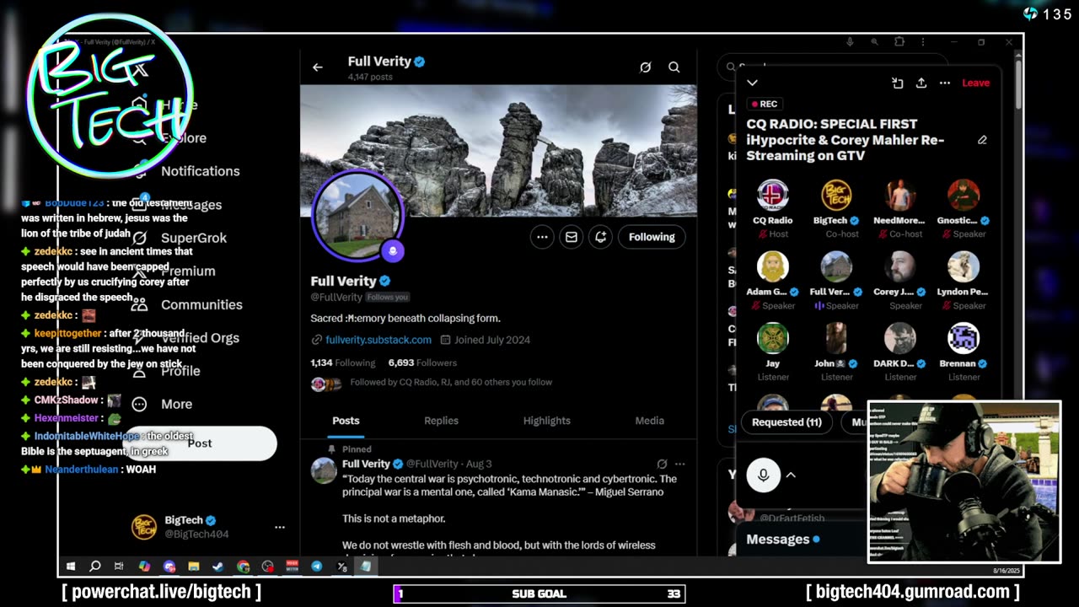View the 6,693 Followers list

[422, 363]
